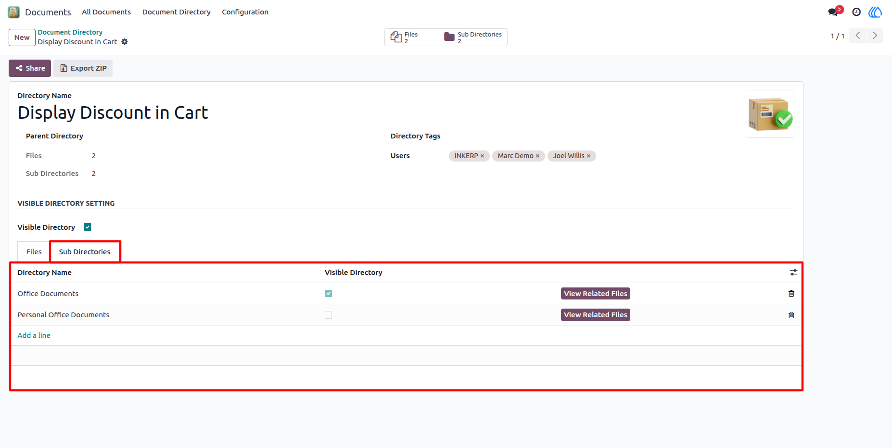Toggle Office Documents visible checkbox

click(329, 294)
